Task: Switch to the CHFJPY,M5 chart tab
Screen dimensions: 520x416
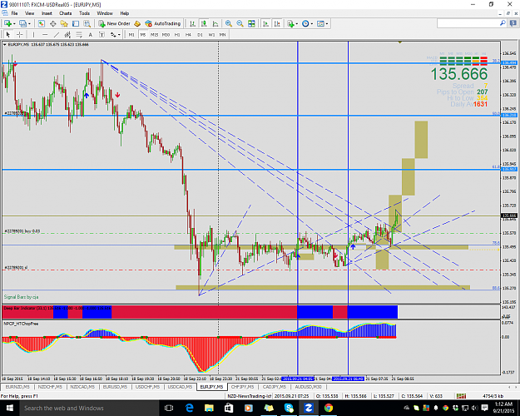Action: pos(242,387)
